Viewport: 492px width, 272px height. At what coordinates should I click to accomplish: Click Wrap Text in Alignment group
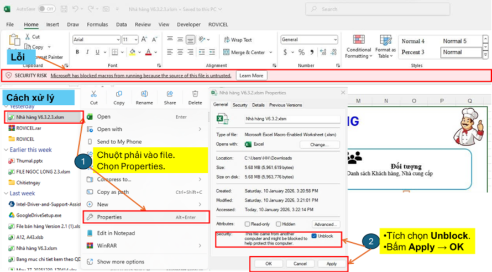tap(237, 40)
